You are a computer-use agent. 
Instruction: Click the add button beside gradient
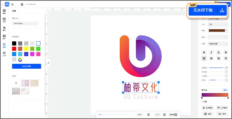coord(225,90)
